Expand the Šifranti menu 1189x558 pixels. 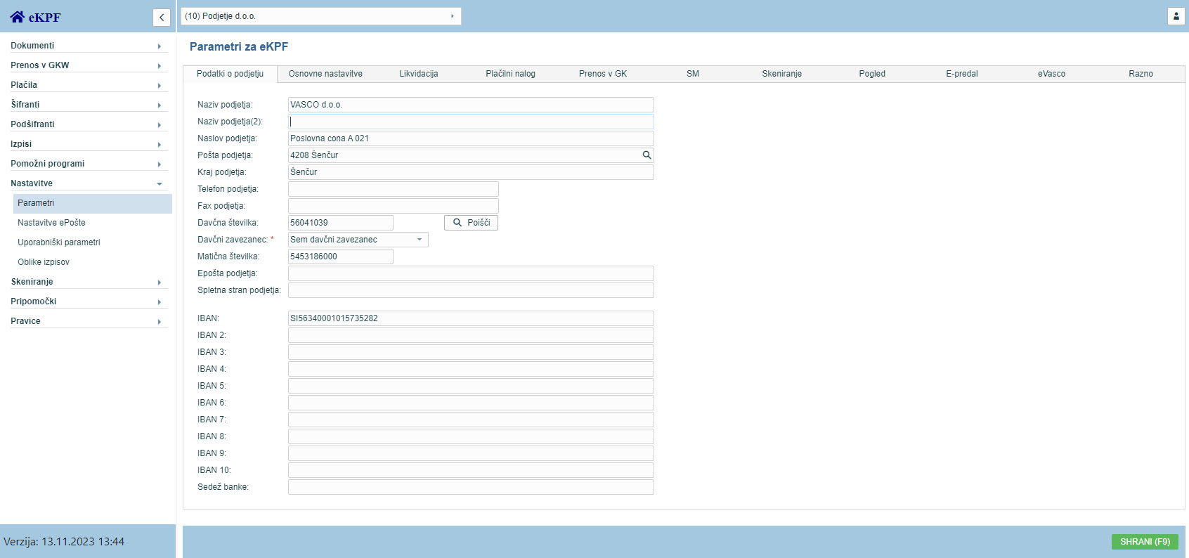coord(89,105)
